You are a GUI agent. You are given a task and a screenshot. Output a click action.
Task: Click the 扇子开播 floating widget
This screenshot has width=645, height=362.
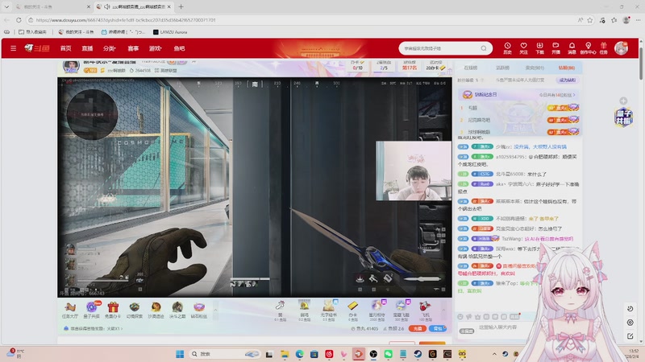coord(623,117)
